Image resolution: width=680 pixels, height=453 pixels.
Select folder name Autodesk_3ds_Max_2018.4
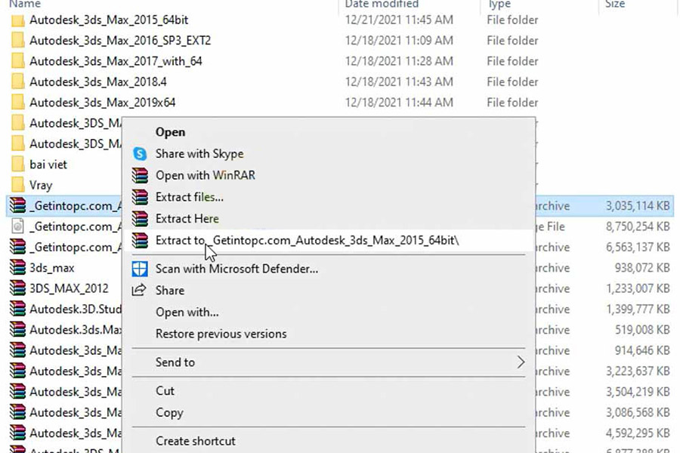coord(98,82)
